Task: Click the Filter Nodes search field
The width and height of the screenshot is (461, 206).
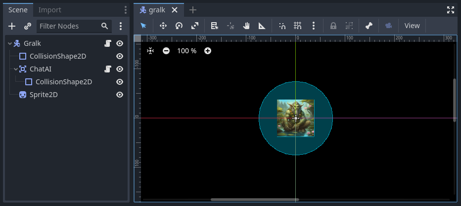Action: pos(68,26)
